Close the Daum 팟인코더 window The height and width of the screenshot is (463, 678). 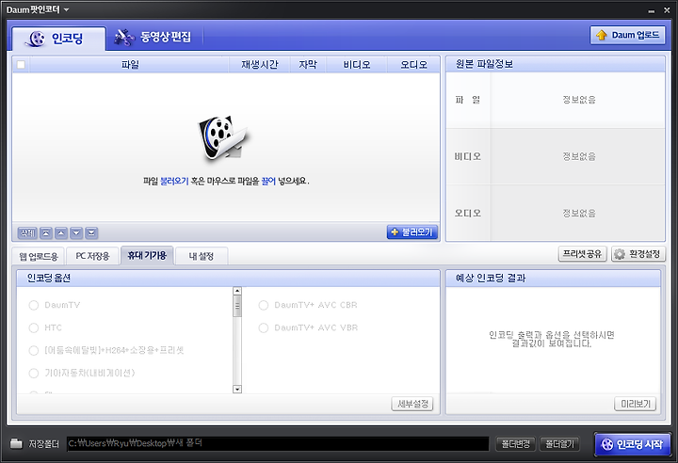tap(667, 10)
